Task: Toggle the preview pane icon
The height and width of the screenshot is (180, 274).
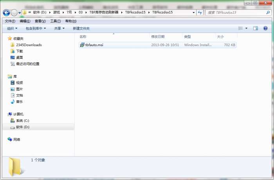Action: click(256, 28)
